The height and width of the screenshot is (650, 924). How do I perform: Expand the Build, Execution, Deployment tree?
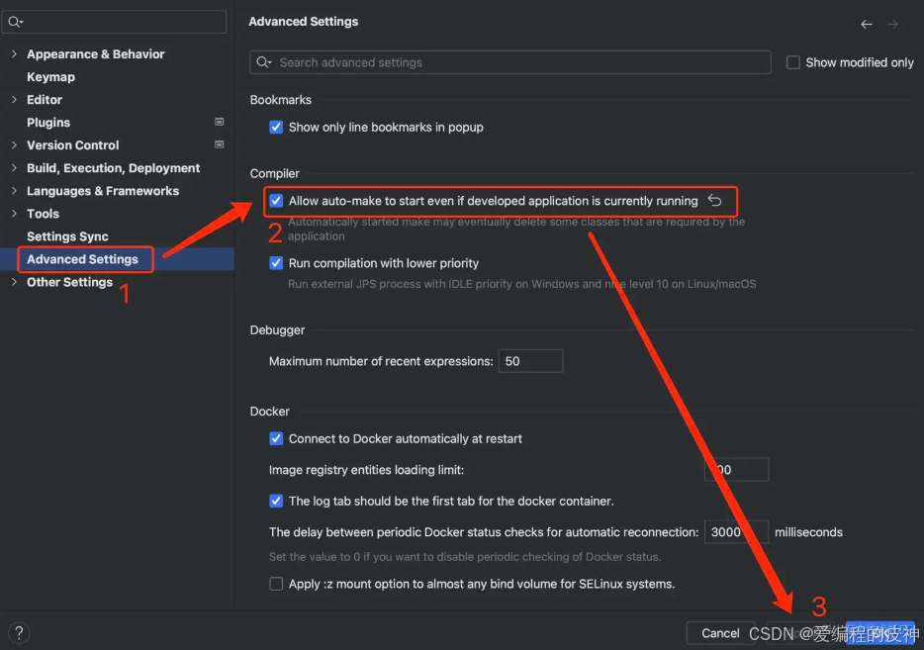[x=14, y=167]
